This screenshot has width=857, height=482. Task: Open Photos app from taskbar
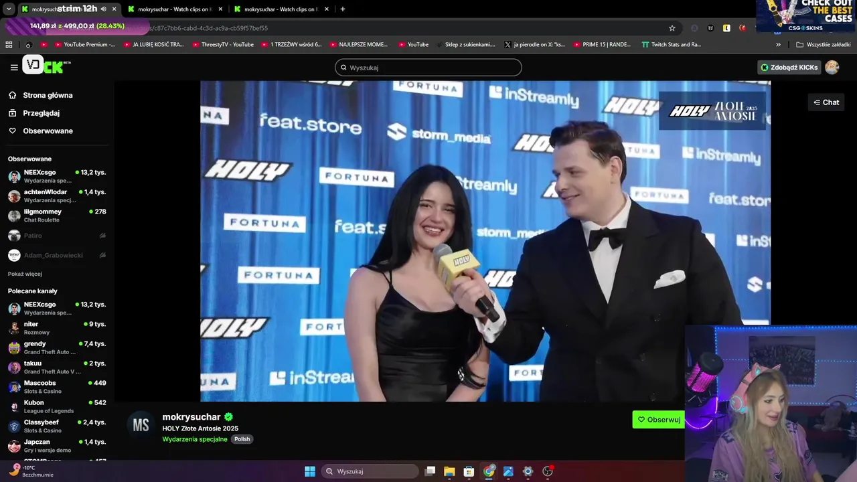pos(508,471)
